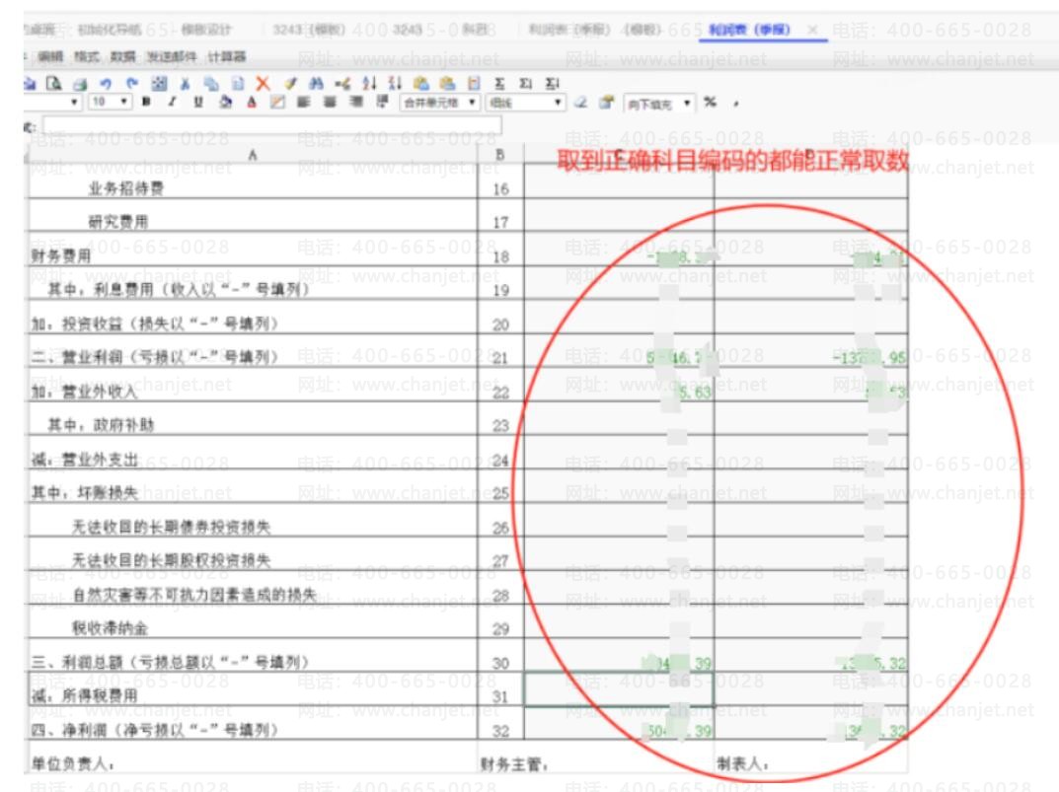The height and width of the screenshot is (792, 1059).
Task: Open the 编辑 menu
Action: [x=50, y=57]
